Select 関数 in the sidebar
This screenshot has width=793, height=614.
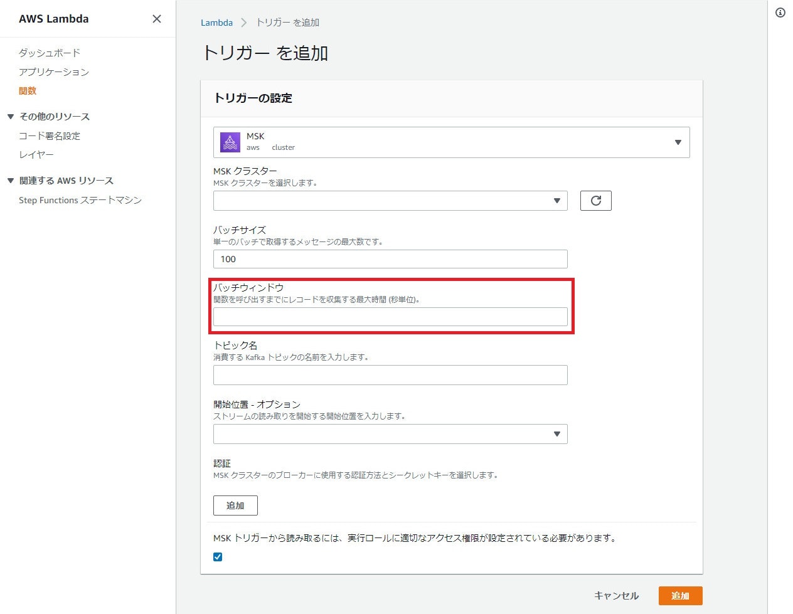(x=28, y=91)
